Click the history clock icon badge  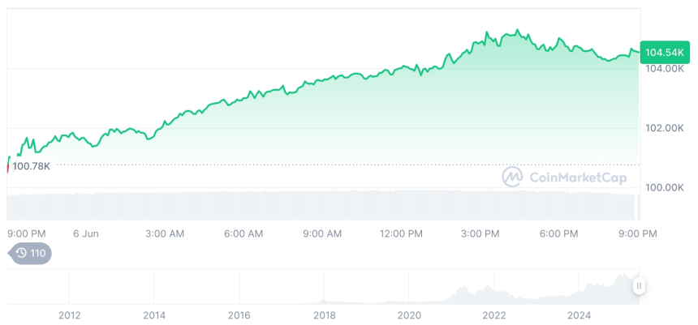30,253
